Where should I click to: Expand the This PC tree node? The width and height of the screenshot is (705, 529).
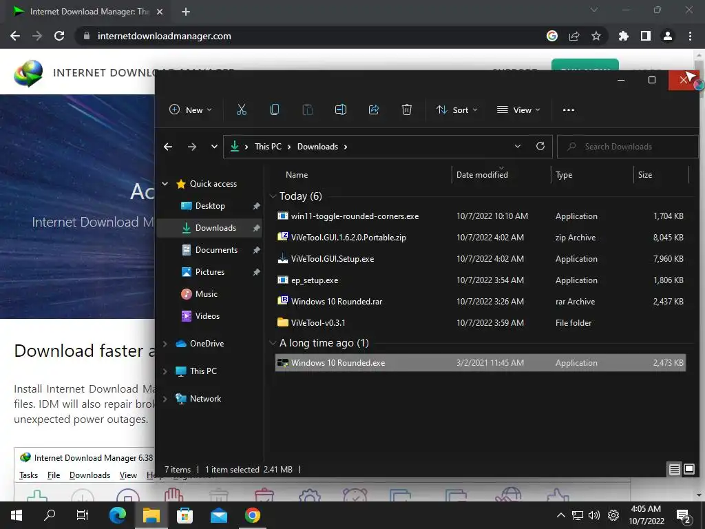pyautogui.click(x=165, y=371)
